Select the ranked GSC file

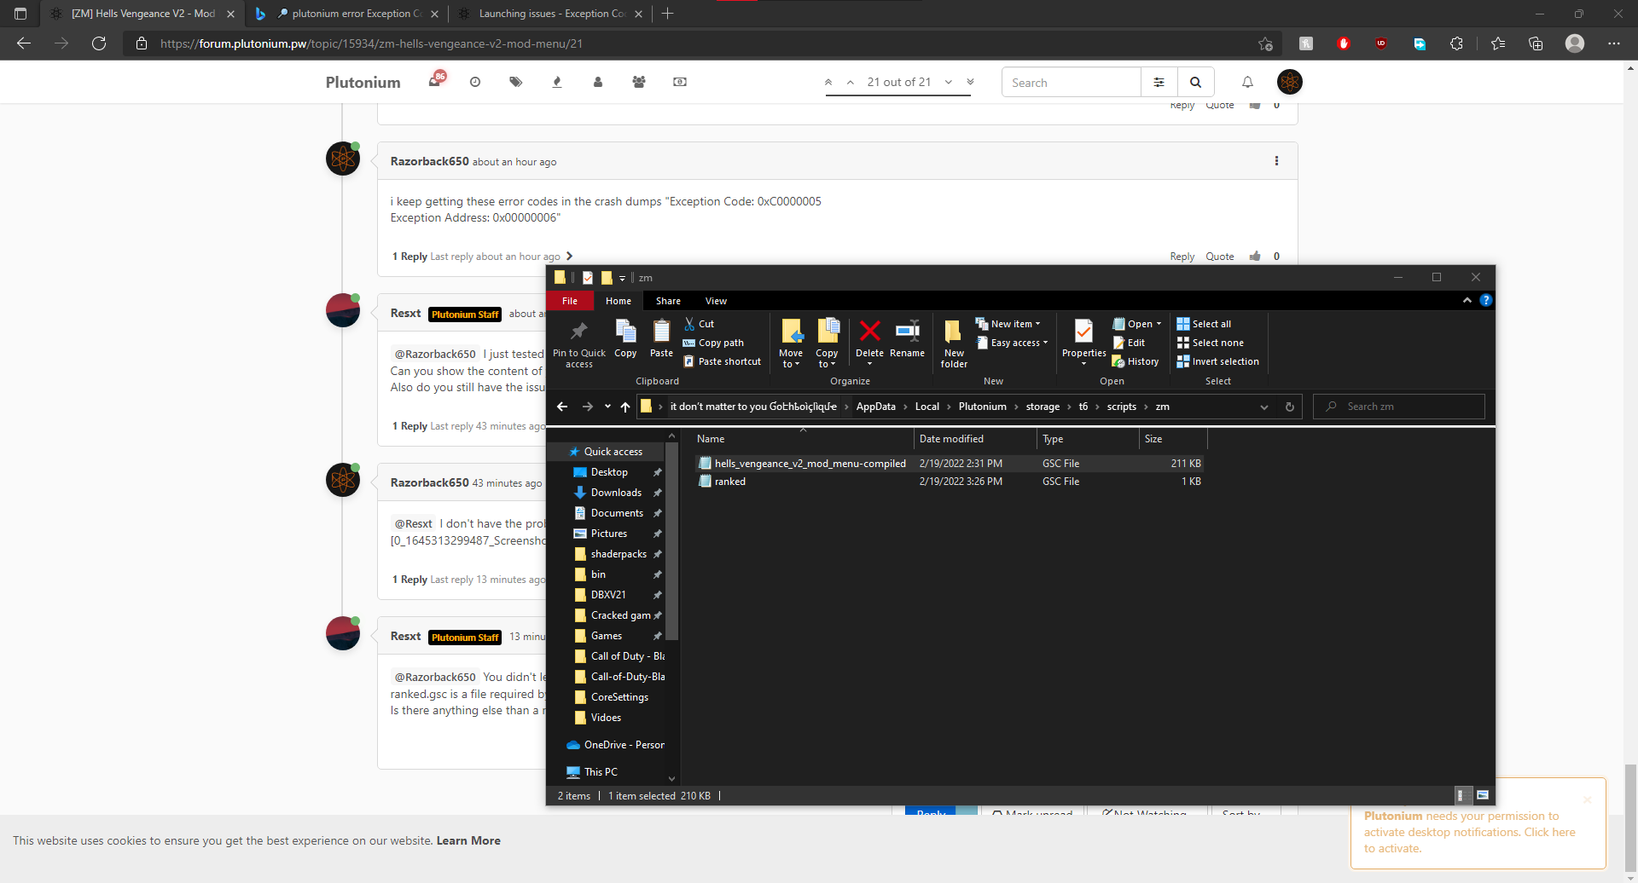pos(949,482)
